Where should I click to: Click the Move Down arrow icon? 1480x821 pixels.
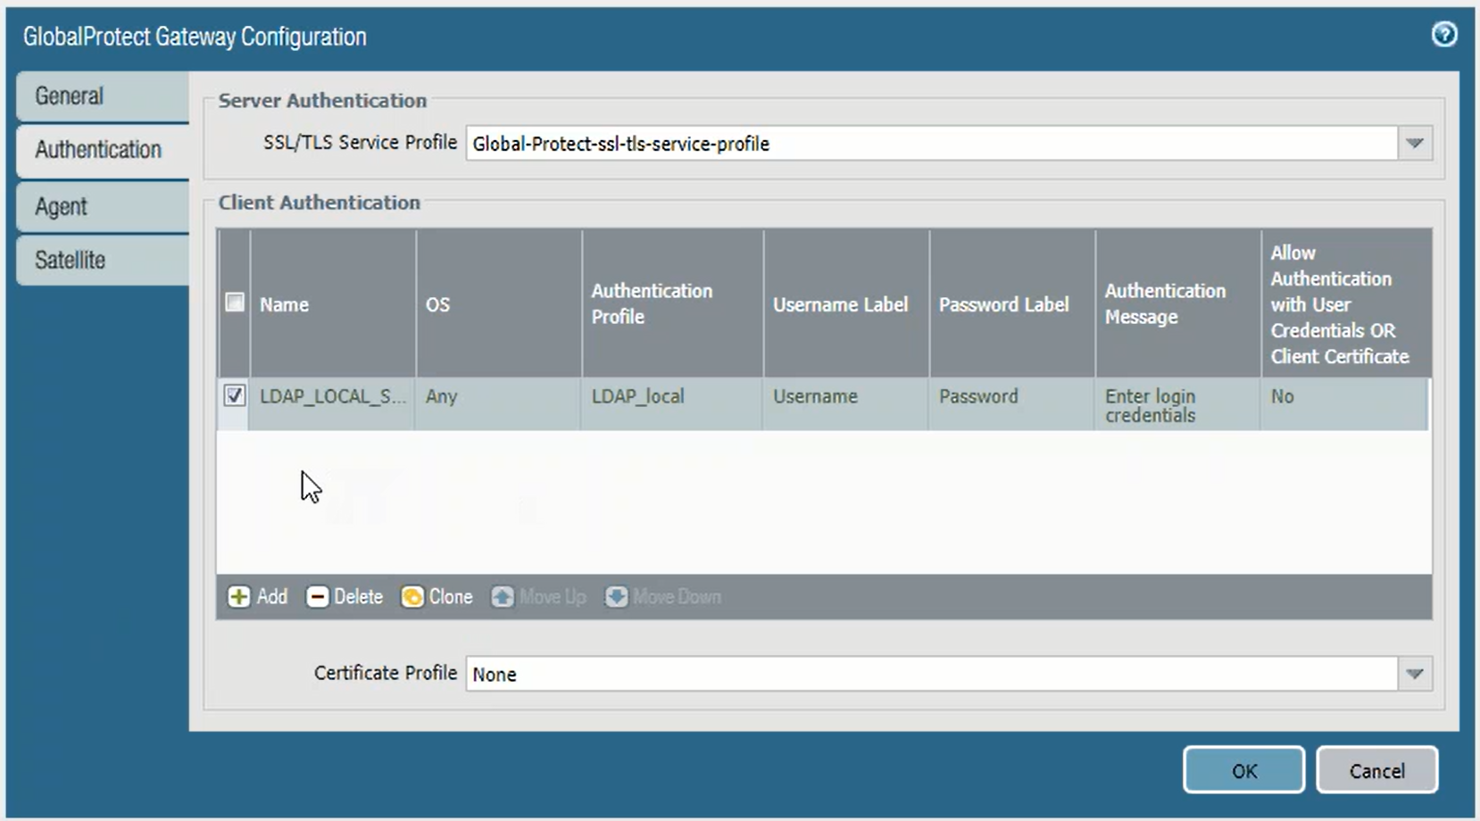click(616, 597)
